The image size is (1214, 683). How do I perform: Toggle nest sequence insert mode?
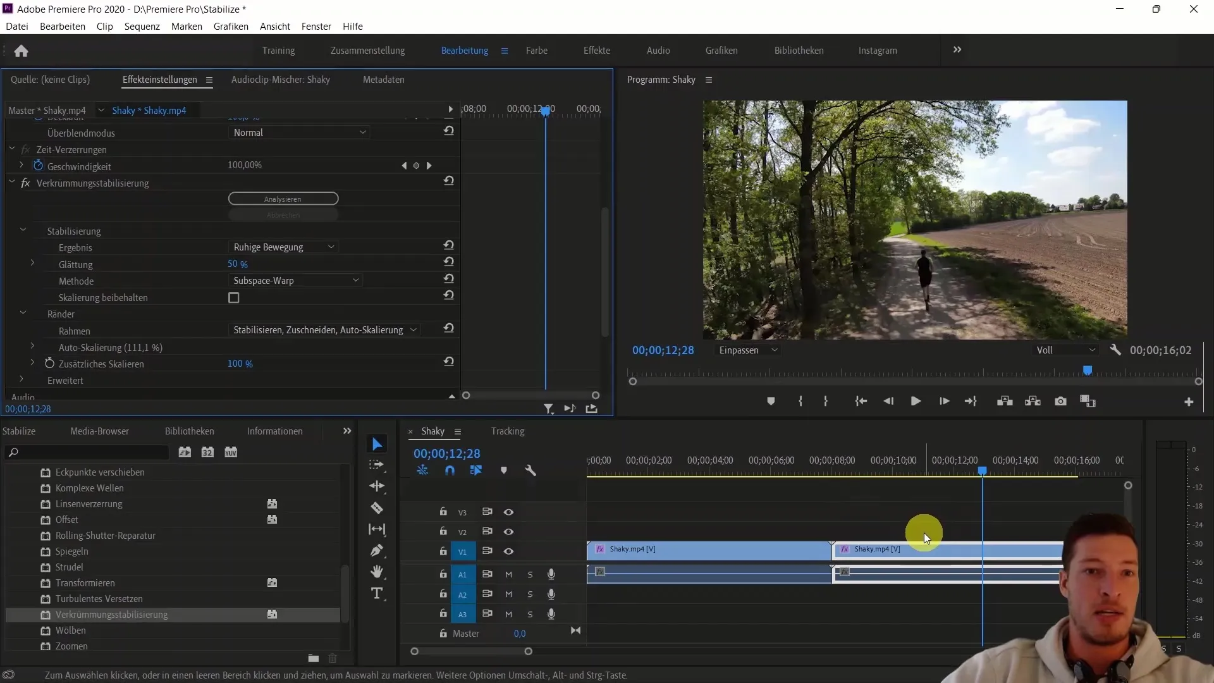tap(422, 471)
